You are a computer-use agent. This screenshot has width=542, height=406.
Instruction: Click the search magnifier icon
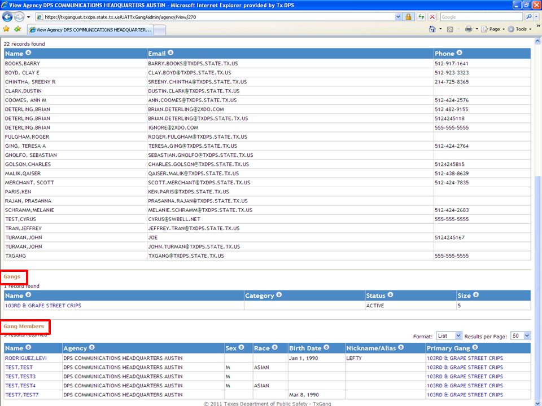529,17
